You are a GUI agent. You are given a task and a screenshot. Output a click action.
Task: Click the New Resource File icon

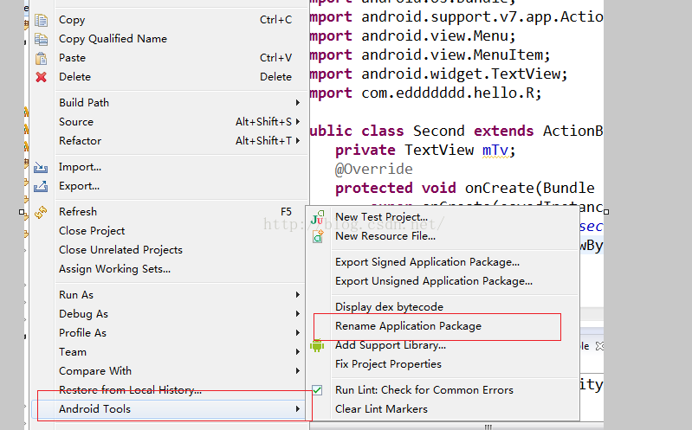coord(318,236)
